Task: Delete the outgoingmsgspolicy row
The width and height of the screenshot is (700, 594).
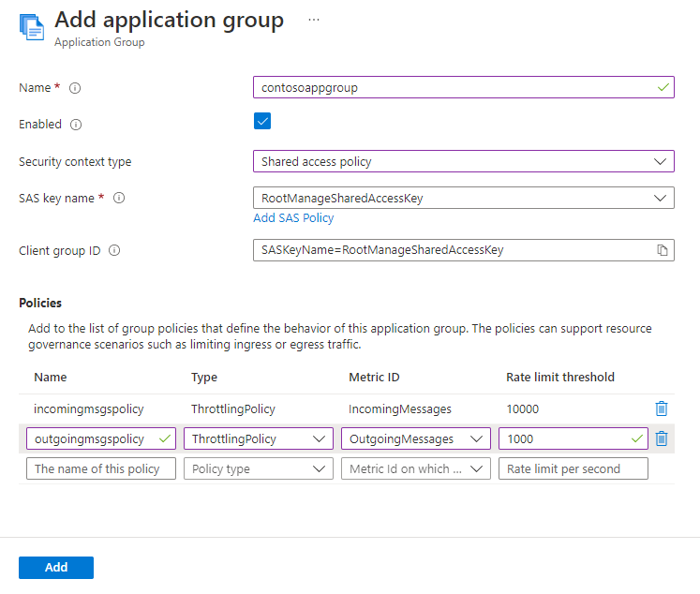Action: pos(662,438)
